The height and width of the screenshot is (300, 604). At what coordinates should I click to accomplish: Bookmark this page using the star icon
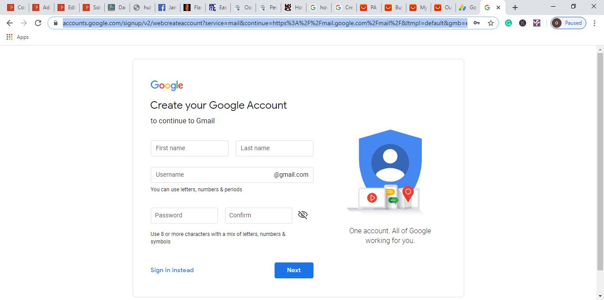[x=491, y=23]
